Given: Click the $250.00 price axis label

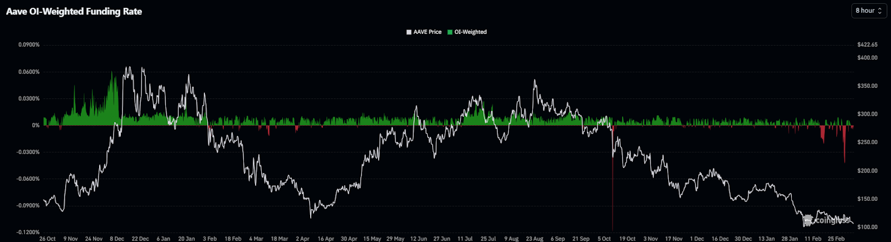Looking at the screenshot, I should (868, 142).
